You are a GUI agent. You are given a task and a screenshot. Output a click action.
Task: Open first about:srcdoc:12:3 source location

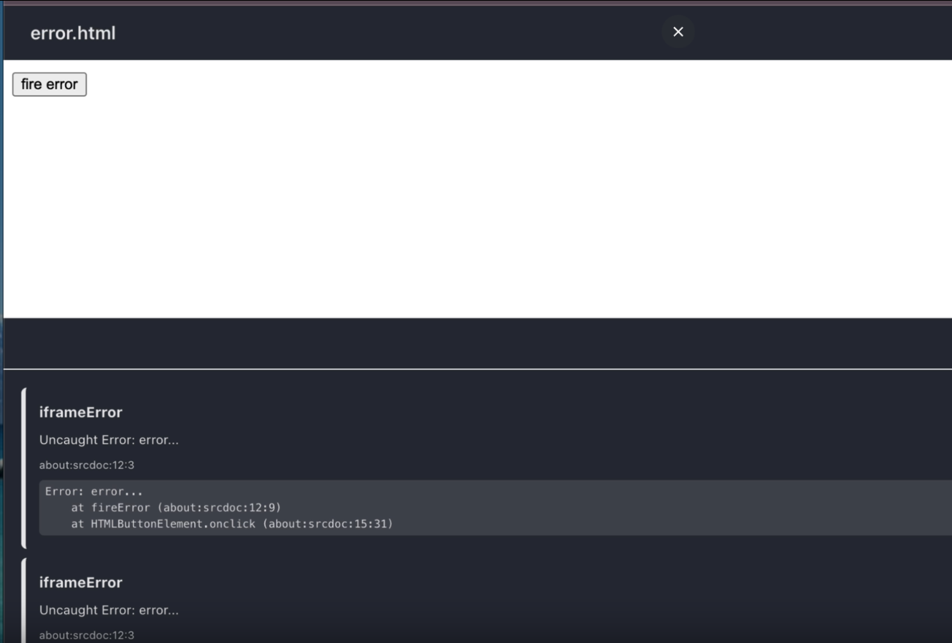[86, 465]
